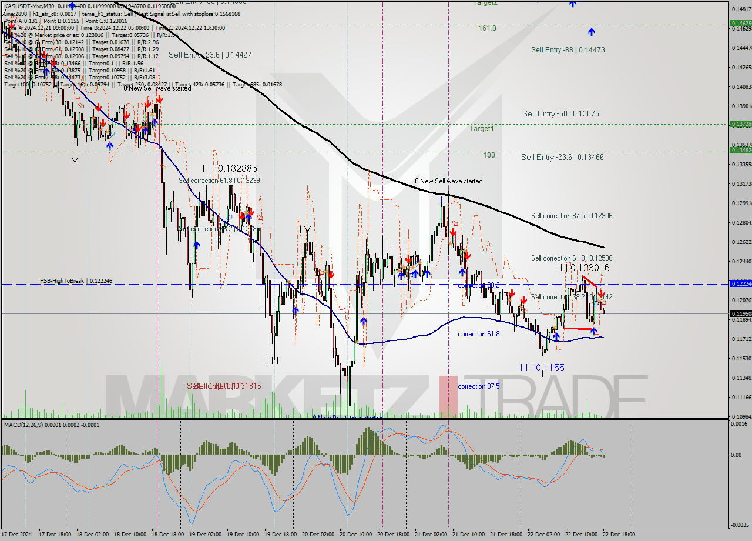Click the '18 Dec 18:00' time axis label
This screenshot has height=541, width=752.
(x=167, y=535)
